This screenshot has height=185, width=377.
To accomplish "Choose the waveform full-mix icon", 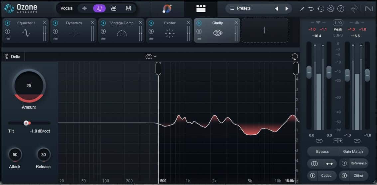I will pos(84,8).
